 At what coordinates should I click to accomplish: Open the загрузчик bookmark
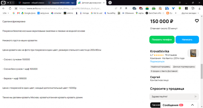point(43,13)
